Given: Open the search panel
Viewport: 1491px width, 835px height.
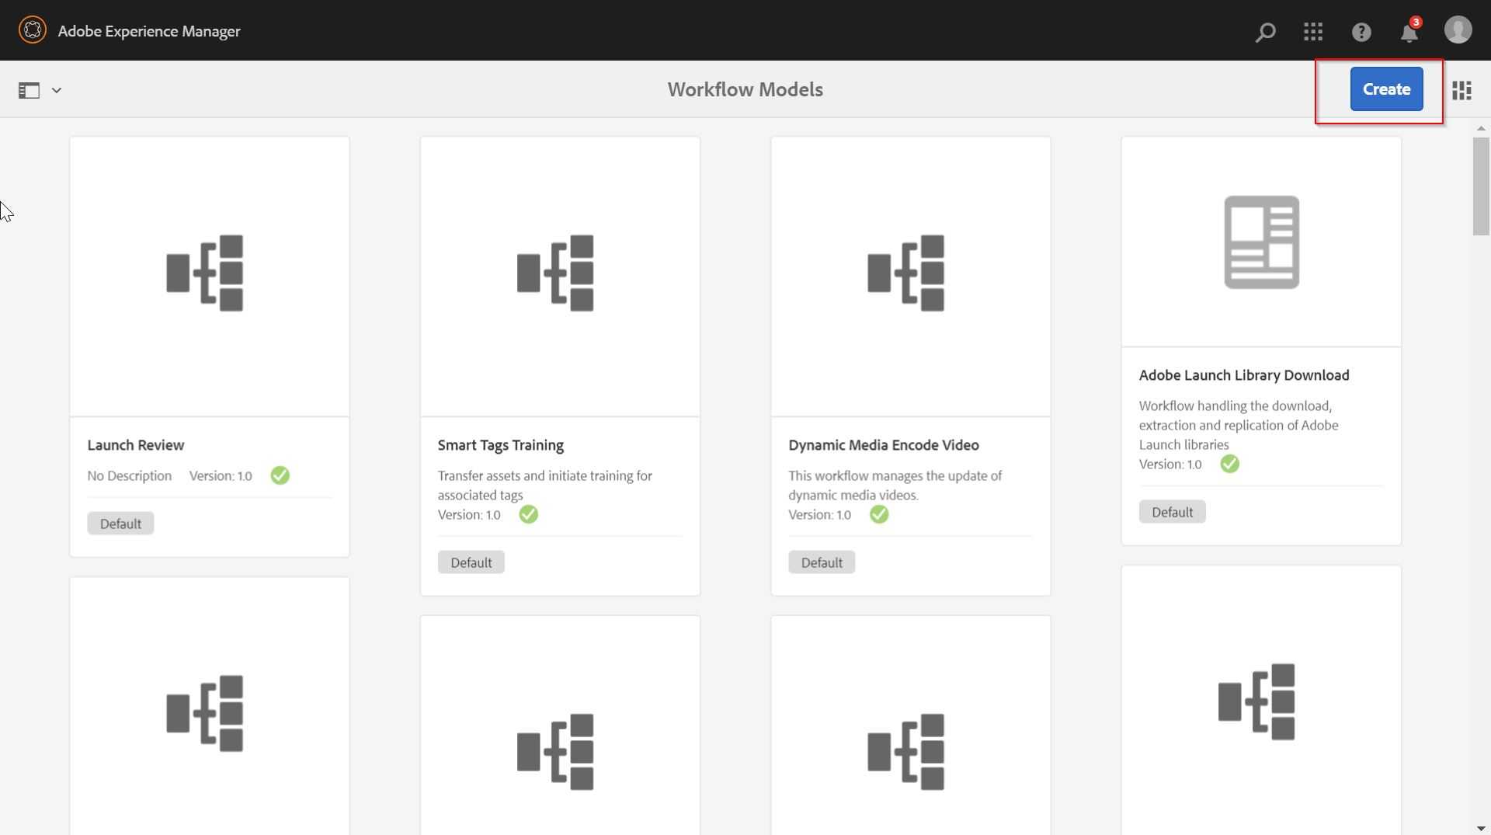Looking at the screenshot, I should pyautogui.click(x=1265, y=32).
